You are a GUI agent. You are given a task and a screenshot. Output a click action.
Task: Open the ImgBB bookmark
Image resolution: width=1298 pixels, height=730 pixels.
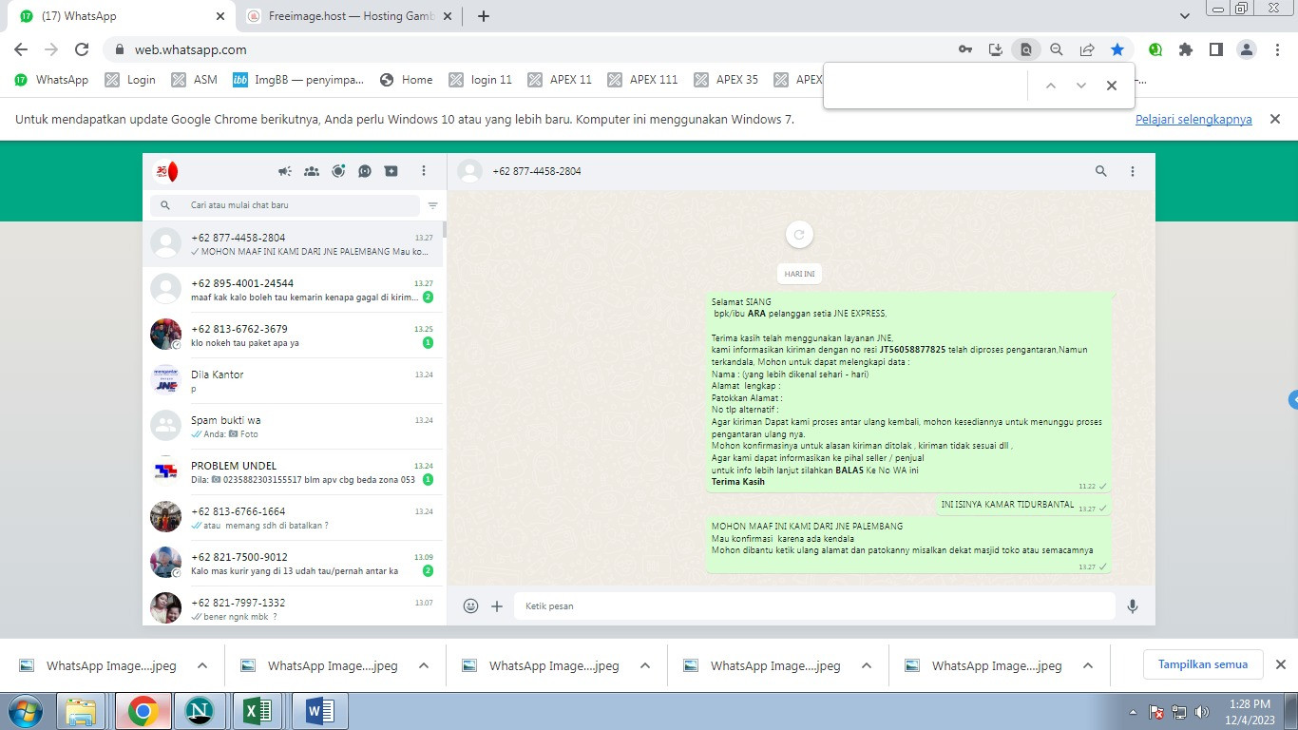(x=298, y=80)
